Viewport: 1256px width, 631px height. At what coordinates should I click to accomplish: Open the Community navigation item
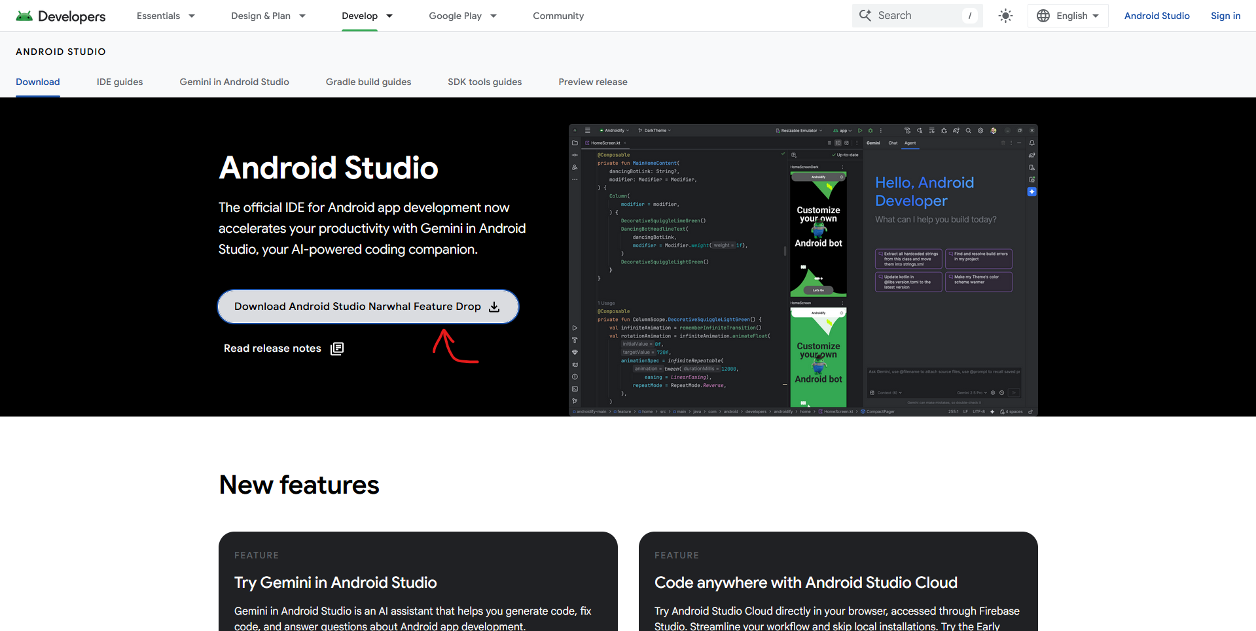point(558,15)
